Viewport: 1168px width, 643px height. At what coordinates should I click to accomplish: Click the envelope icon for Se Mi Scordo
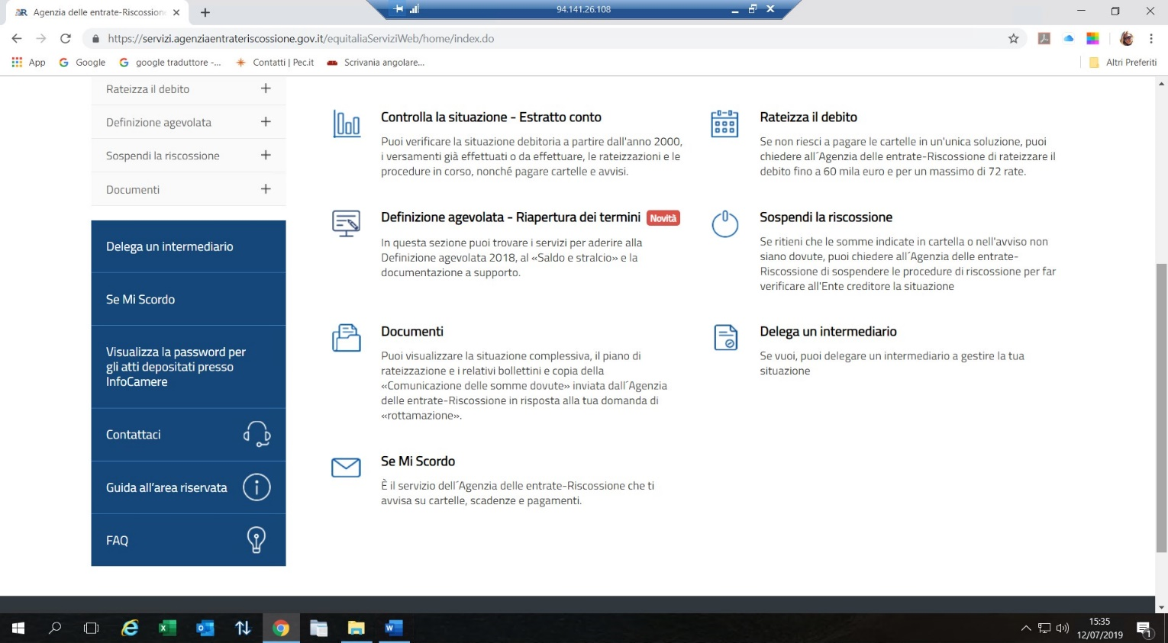coord(346,467)
